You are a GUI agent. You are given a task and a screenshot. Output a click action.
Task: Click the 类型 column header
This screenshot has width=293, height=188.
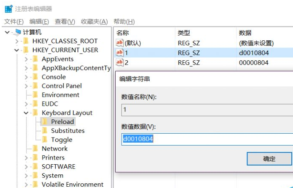coord(184,33)
